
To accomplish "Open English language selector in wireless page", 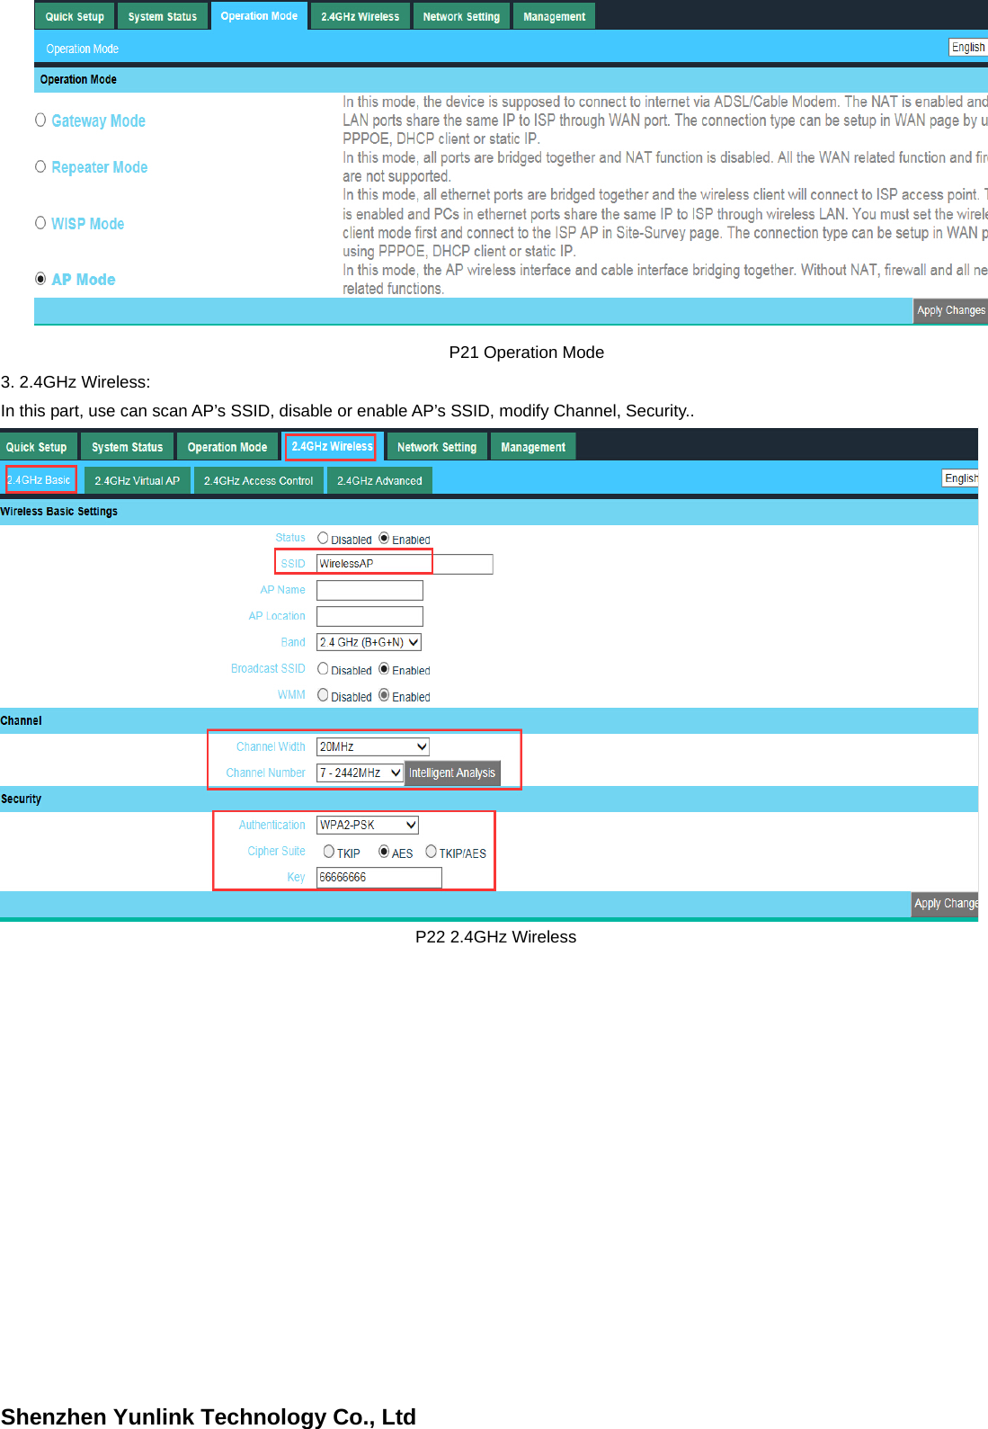I will (960, 478).
